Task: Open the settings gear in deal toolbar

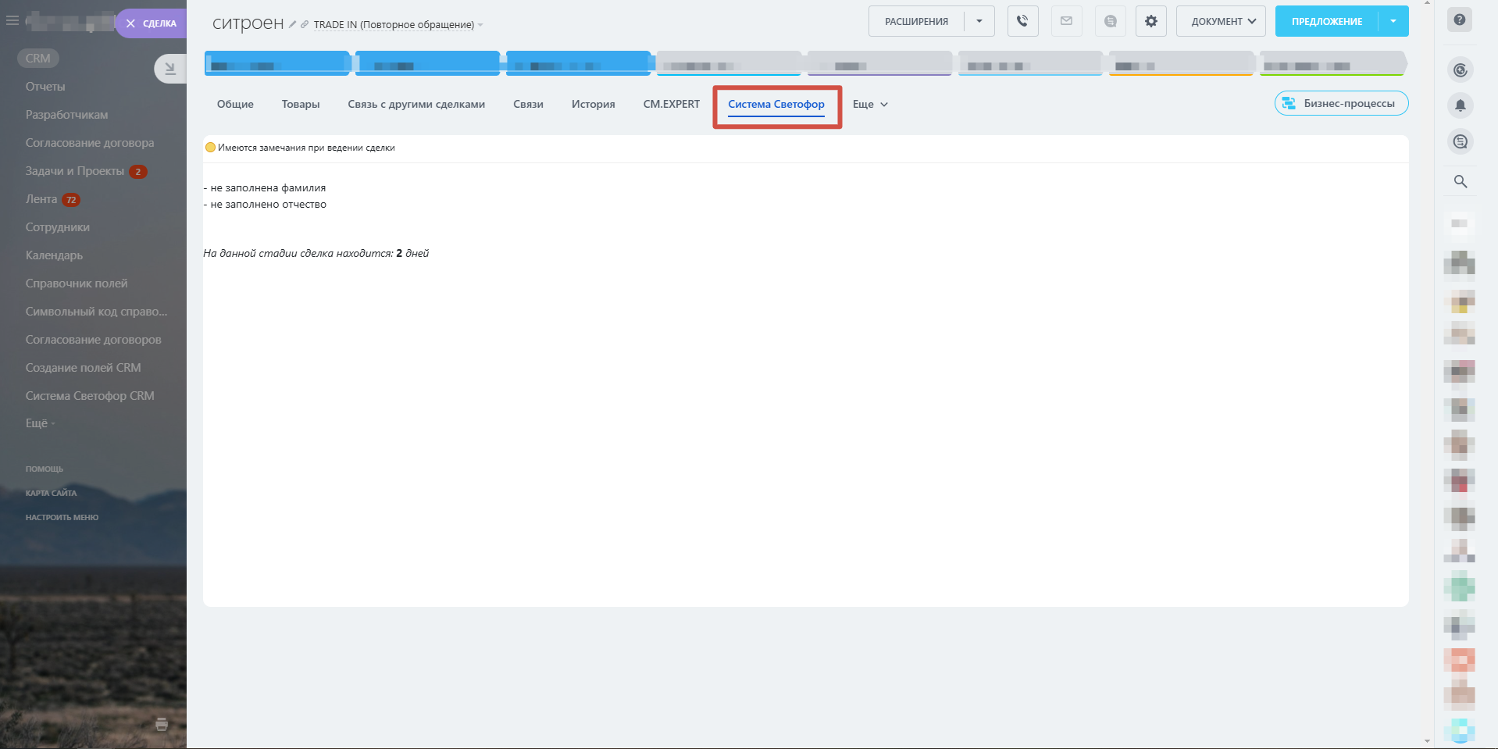Action: click(1150, 21)
